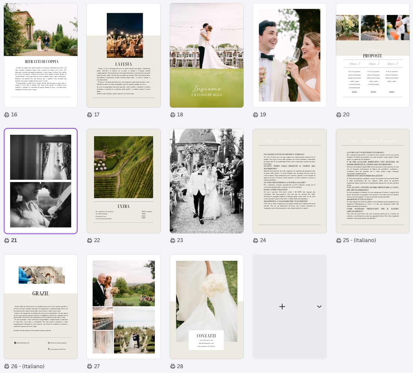Open page 16 Ritratti di Coppia thumbnail
This screenshot has height=373, width=413.
[x=40, y=56]
